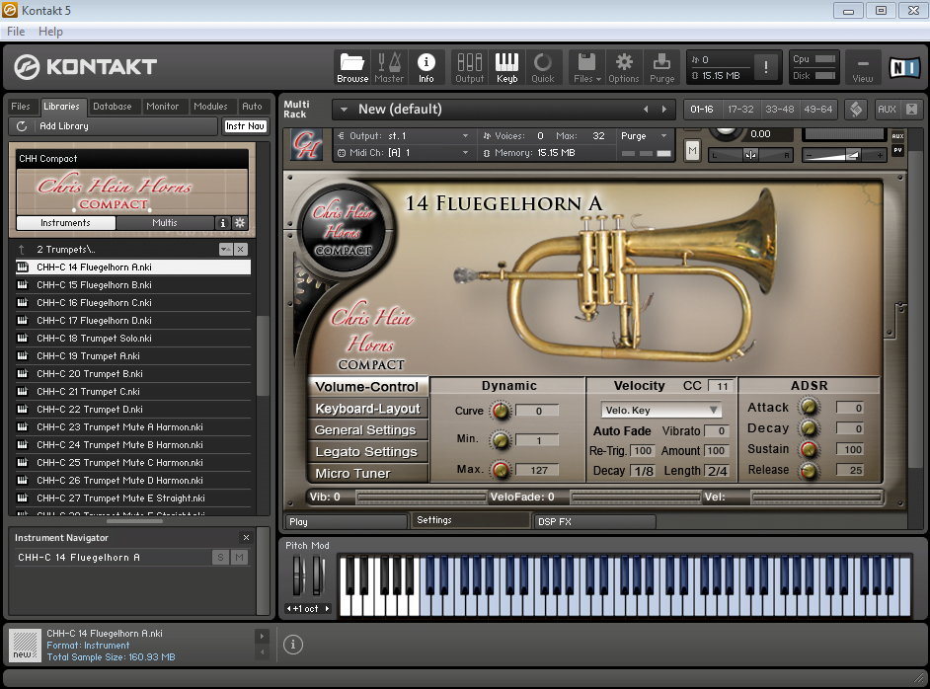Open the Purge toolbar menu
The width and height of the screenshot is (930, 689).
(661, 67)
